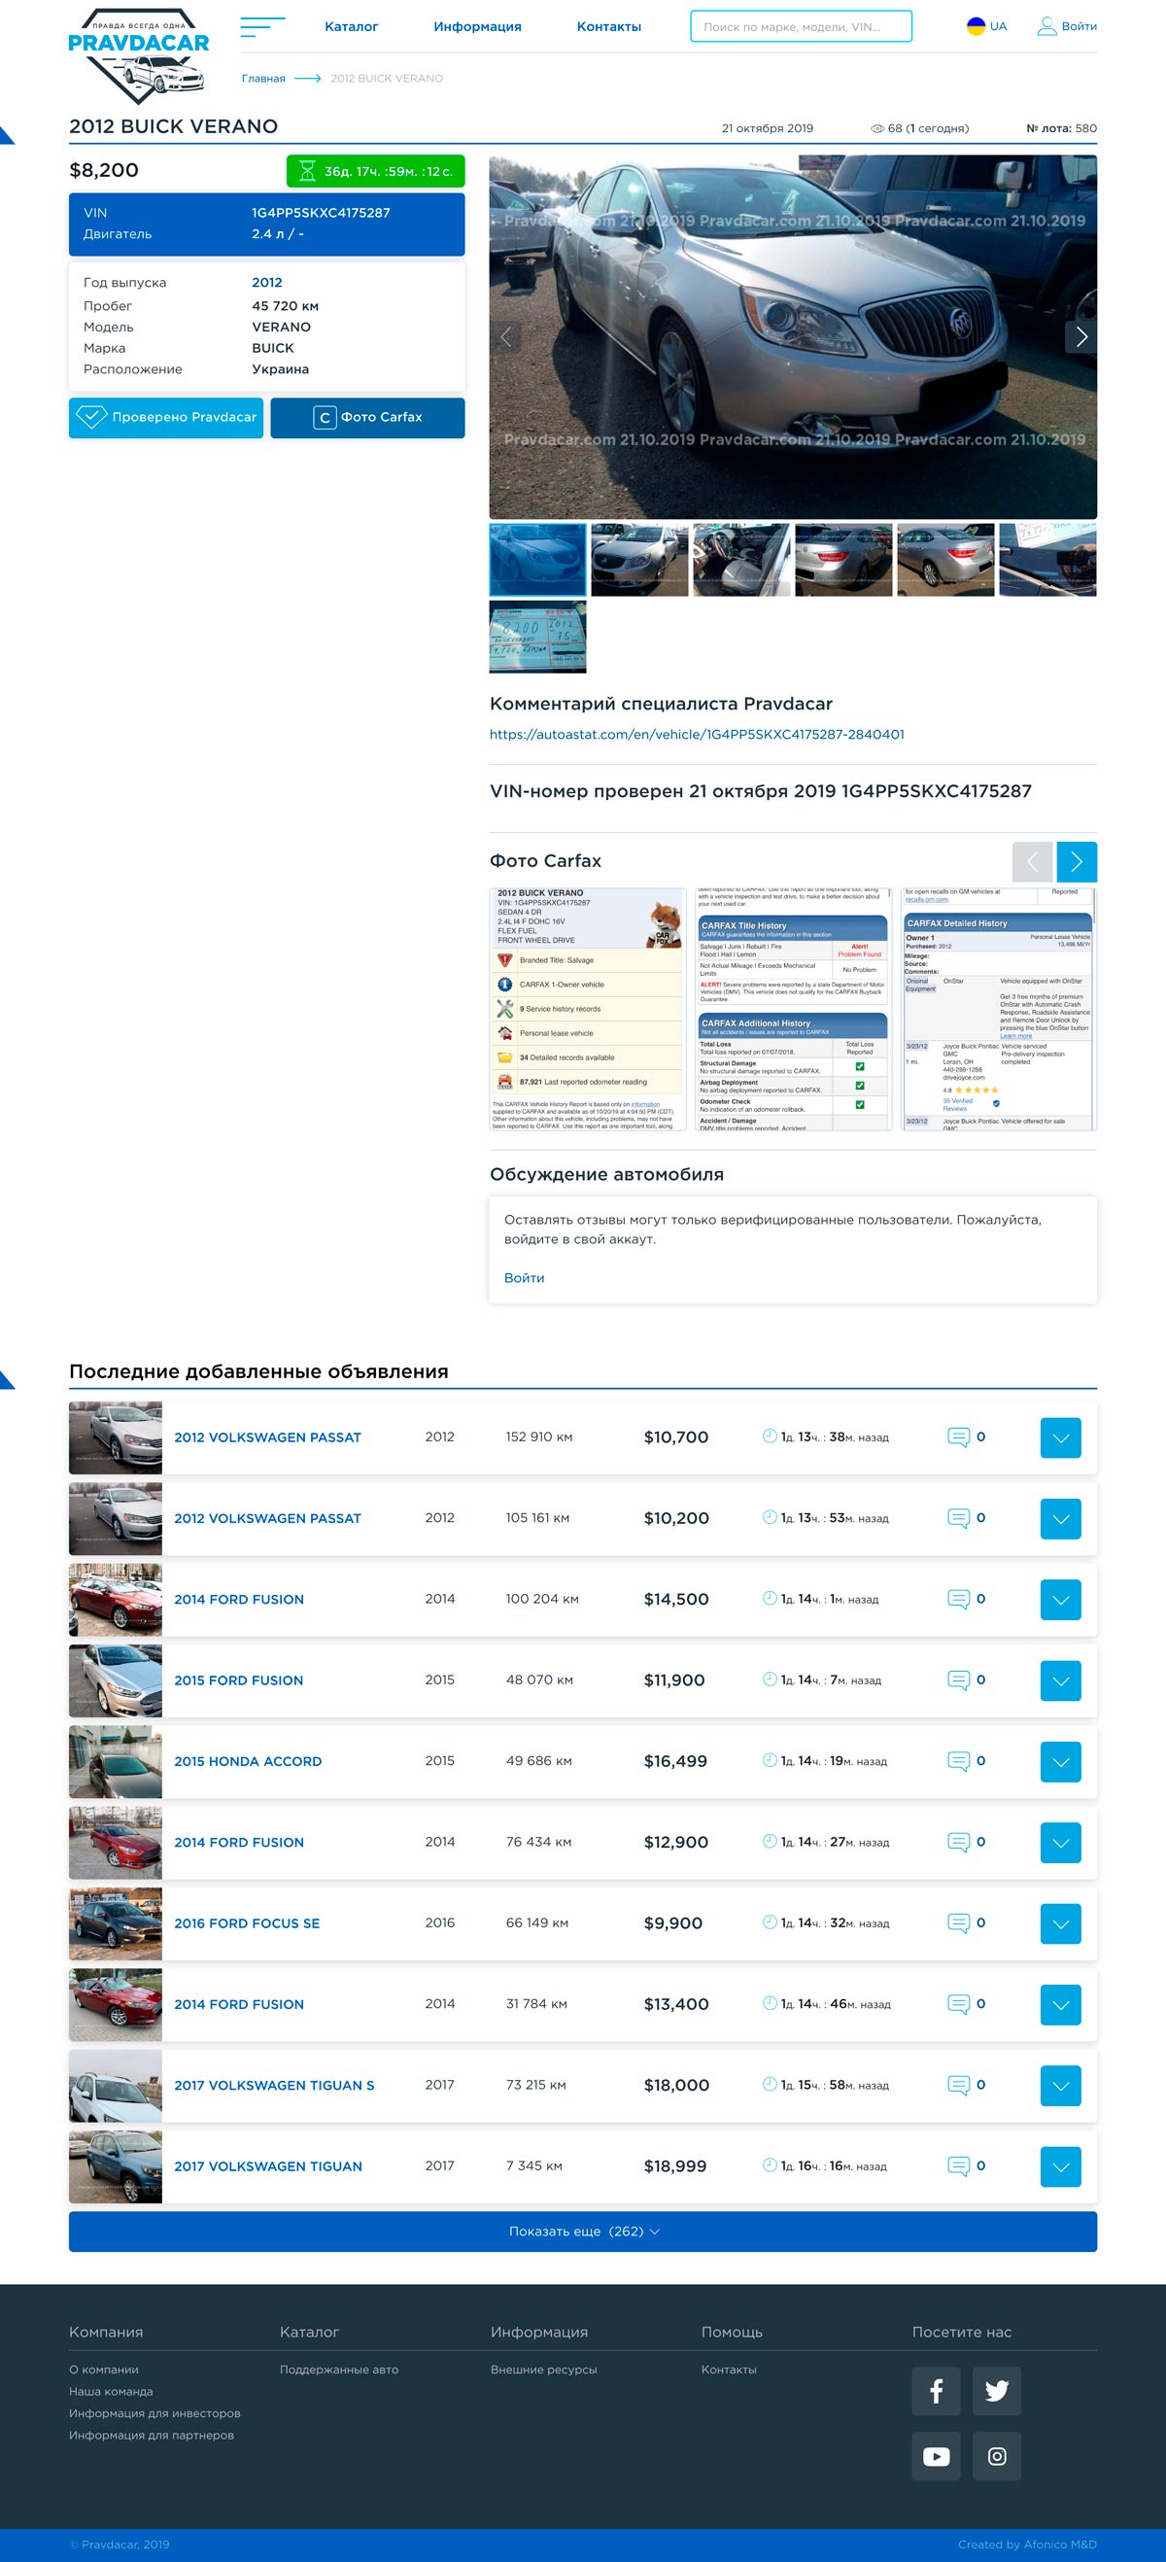
Task: Click the Ukrainian flag language icon
Action: coord(976,26)
